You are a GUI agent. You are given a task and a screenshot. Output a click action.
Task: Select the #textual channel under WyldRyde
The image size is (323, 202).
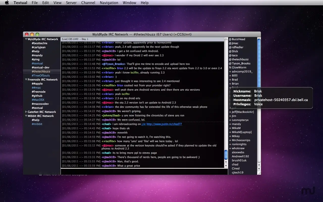click(37, 63)
